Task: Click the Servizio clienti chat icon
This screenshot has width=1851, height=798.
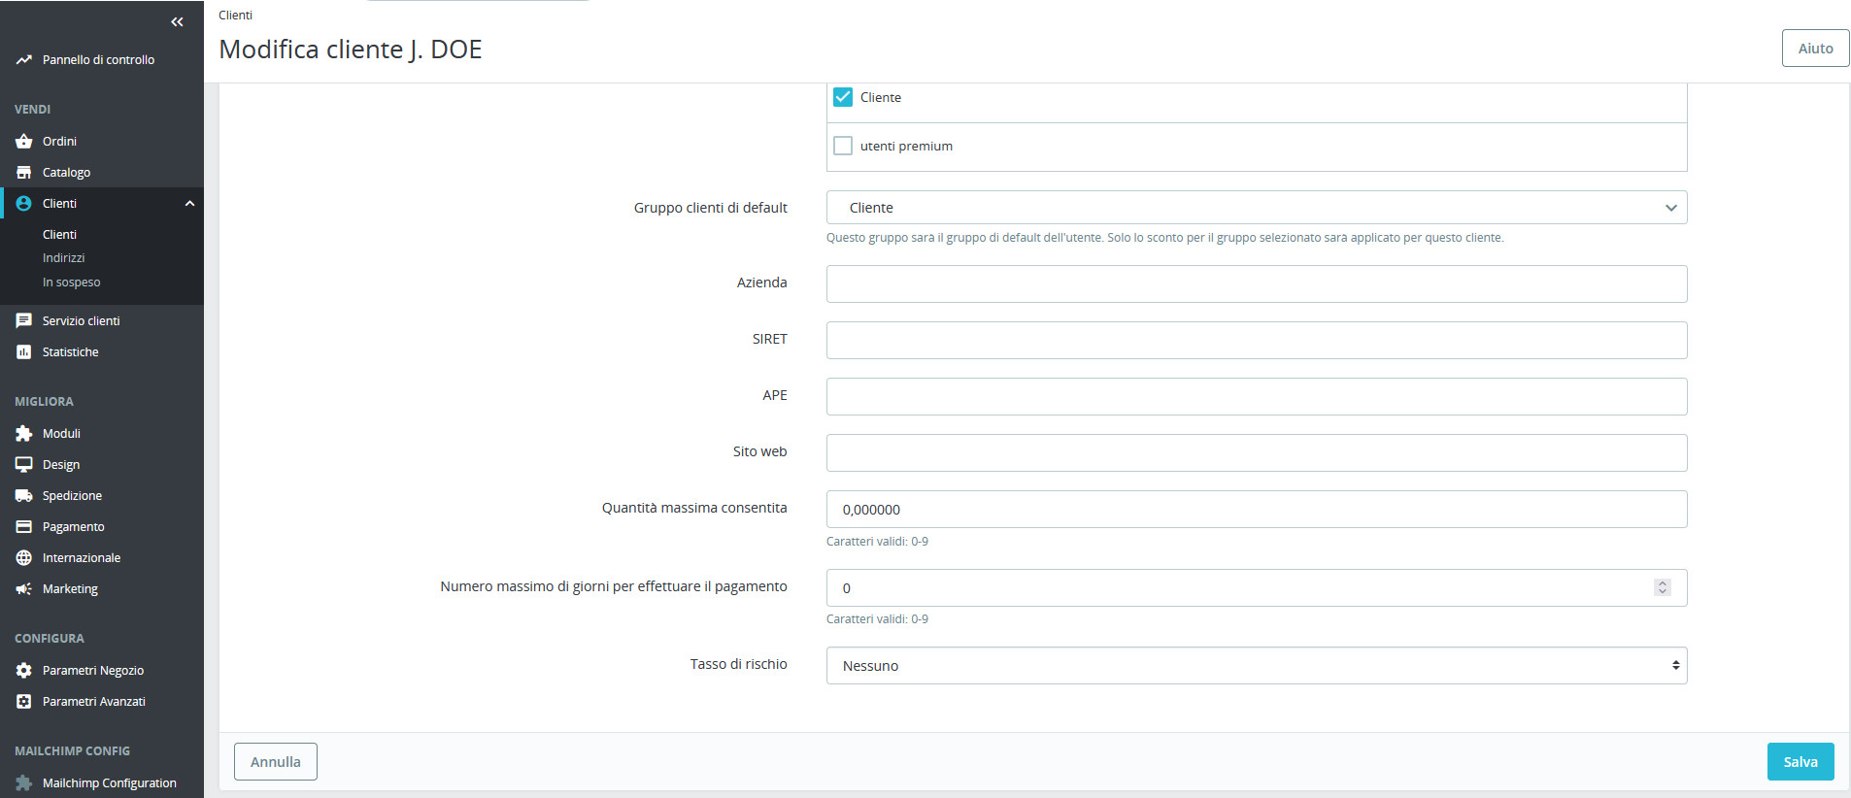Action: (24, 321)
